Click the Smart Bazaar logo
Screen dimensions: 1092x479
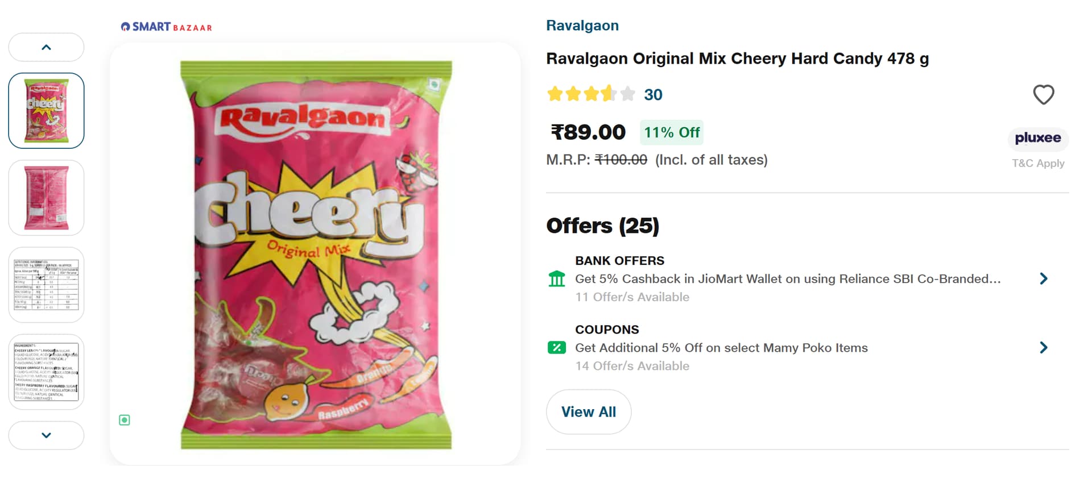coord(166,27)
